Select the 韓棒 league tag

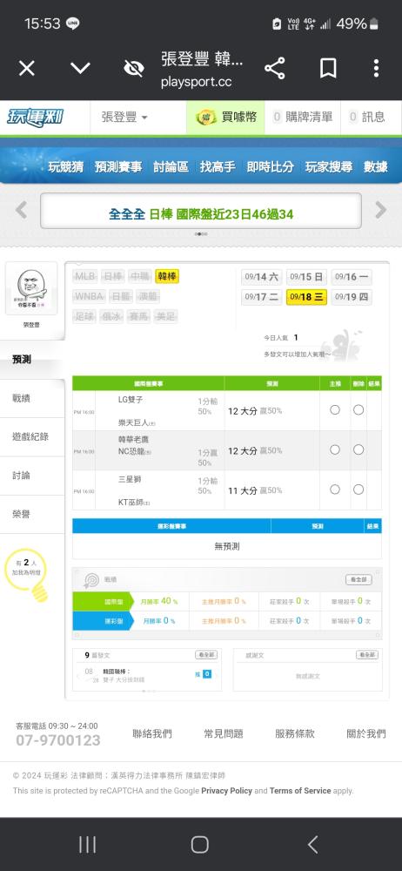tap(167, 276)
